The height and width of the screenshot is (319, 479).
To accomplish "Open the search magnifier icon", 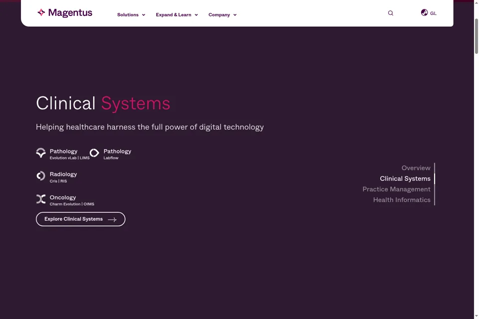I will pyautogui.click(x=390, y=13).
